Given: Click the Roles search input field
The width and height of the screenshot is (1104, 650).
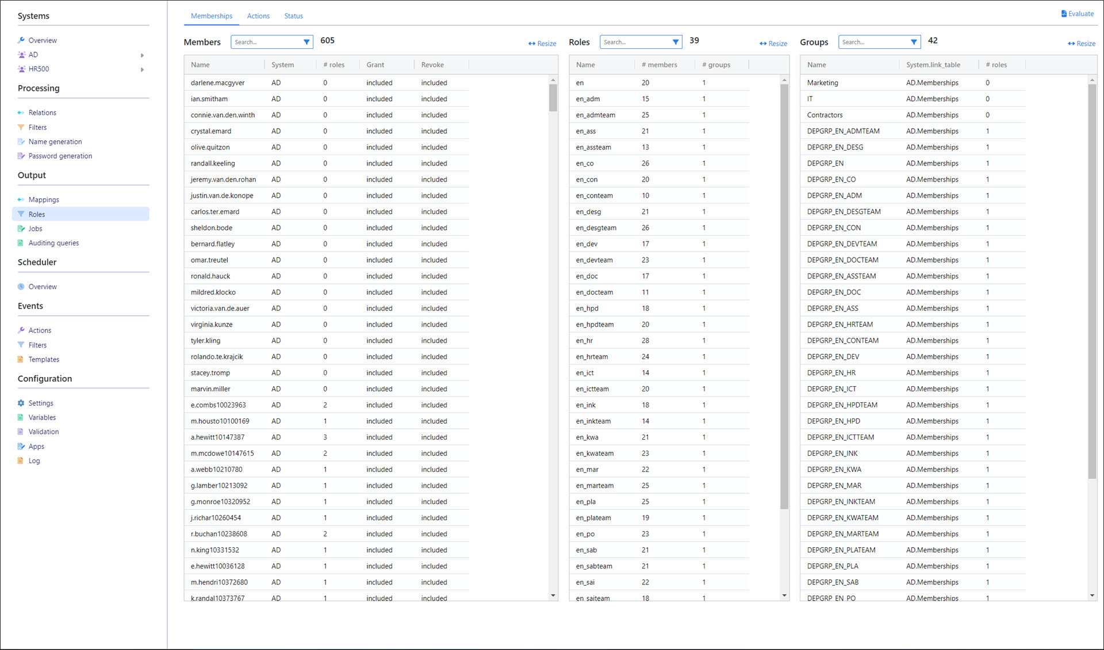Looking at the screenshot, I should (634, 42).
